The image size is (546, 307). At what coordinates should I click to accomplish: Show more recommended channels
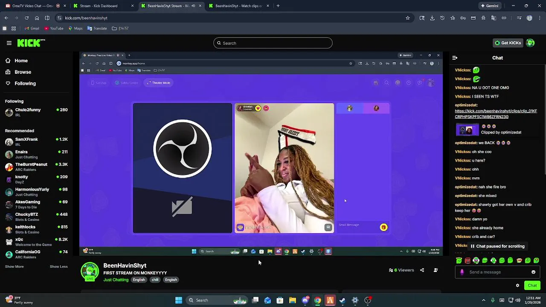click(14, 267)
